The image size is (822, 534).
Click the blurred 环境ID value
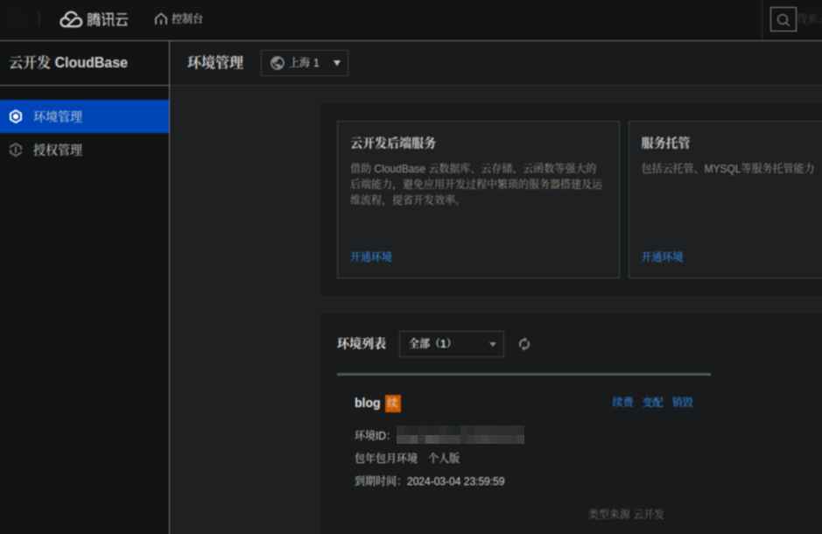pyautogui.click(x=460, y=435)
